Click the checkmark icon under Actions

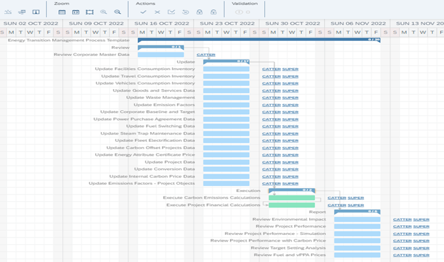pos(143,12)
